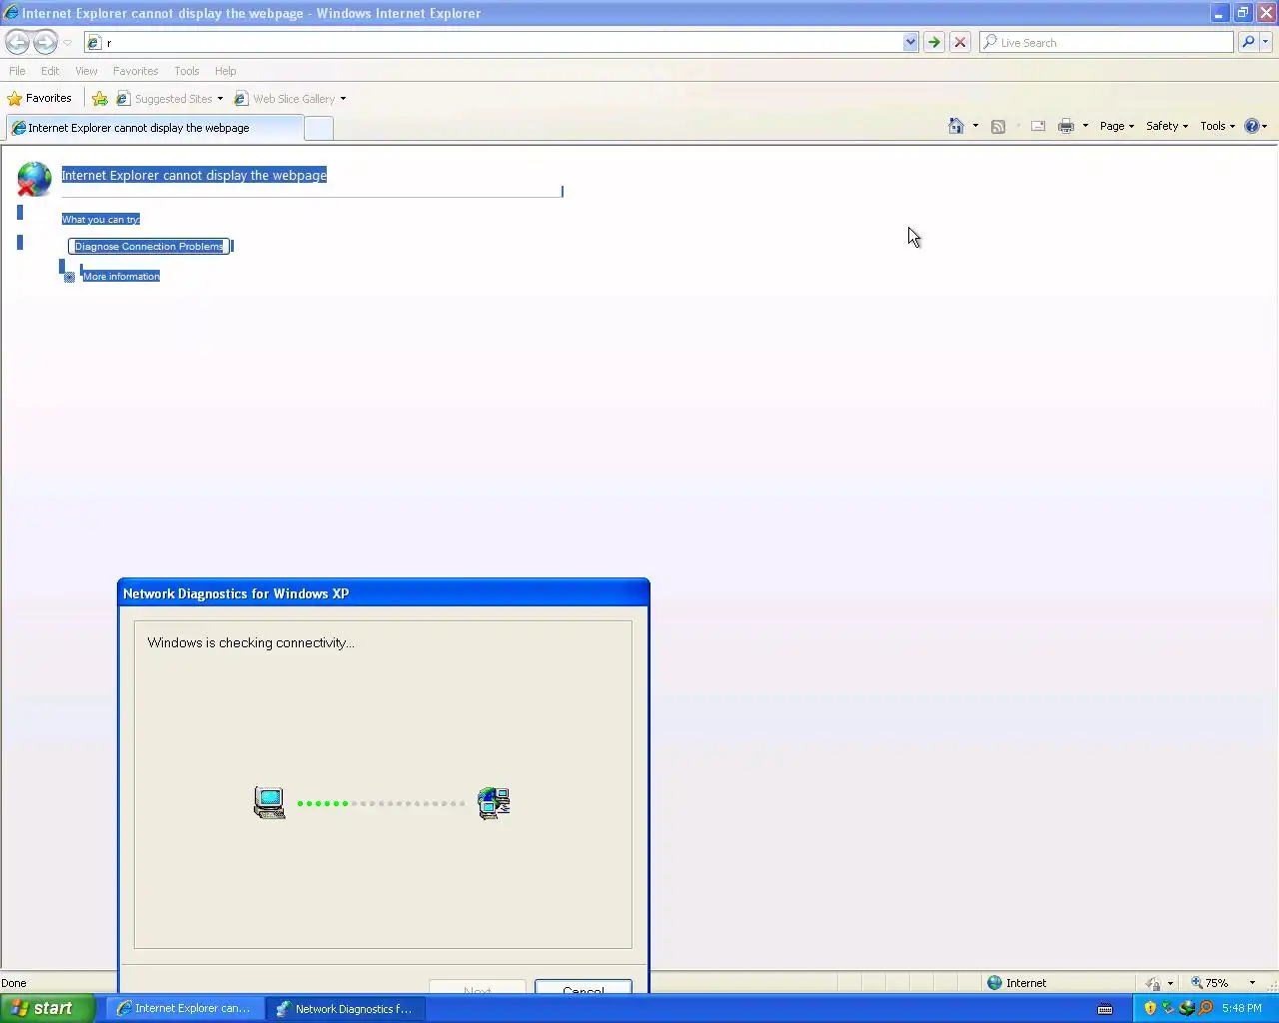Open the Favorites menu in menu bar
This screenshot has height=1023, width=1279.
point(135,71)
